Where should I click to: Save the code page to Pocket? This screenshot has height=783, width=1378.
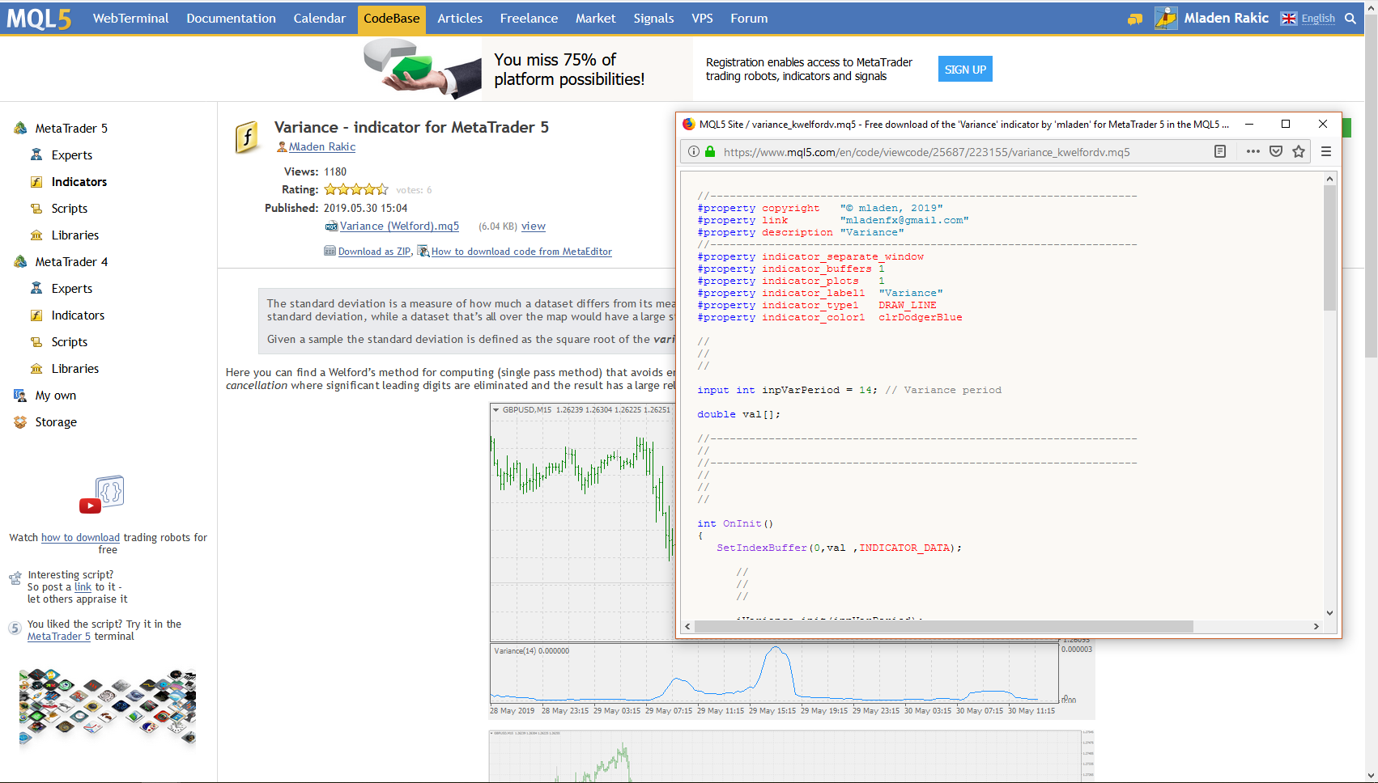tap(1276, 151)
